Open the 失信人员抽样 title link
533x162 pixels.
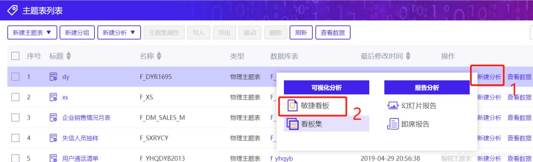(x=80, y=138)
